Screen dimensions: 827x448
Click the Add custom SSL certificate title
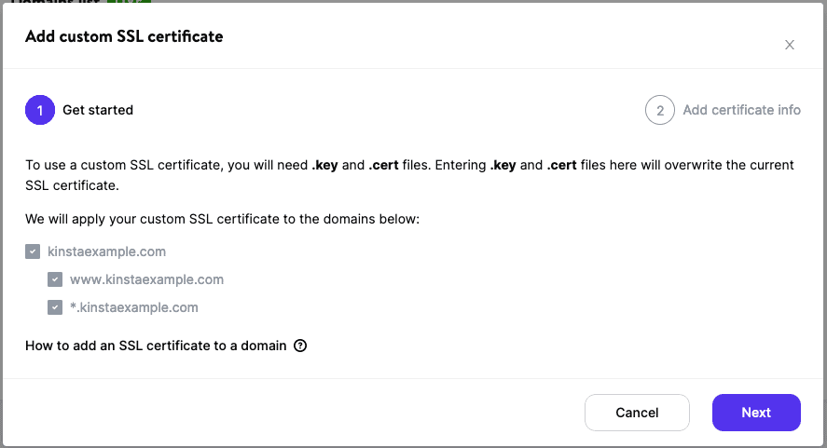(124, 36)
